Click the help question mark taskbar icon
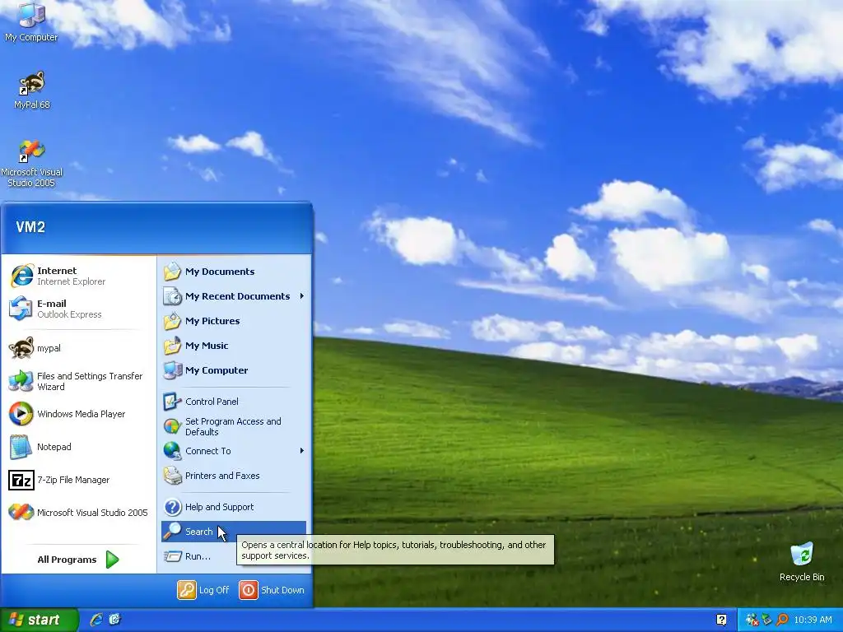The image size is (843, 632). [x=721, y=620]
